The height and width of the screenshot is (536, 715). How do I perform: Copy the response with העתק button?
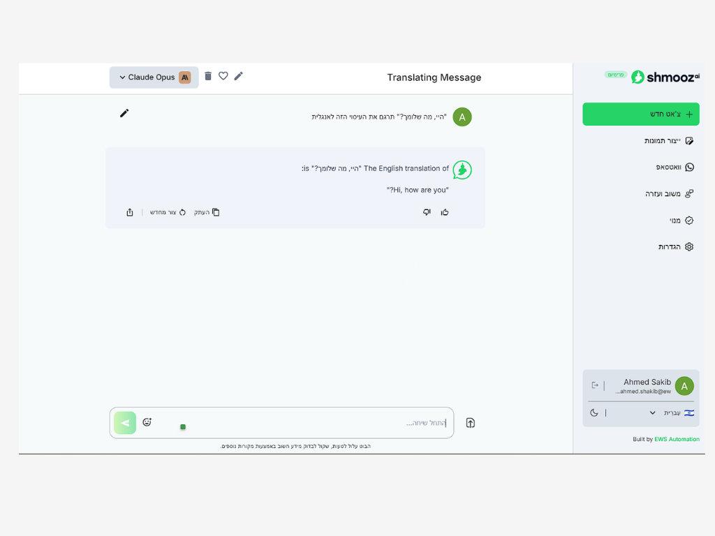click(x=207, y=212)
